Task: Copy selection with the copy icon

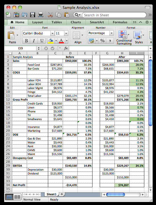Action: click(x=58, y=15)
